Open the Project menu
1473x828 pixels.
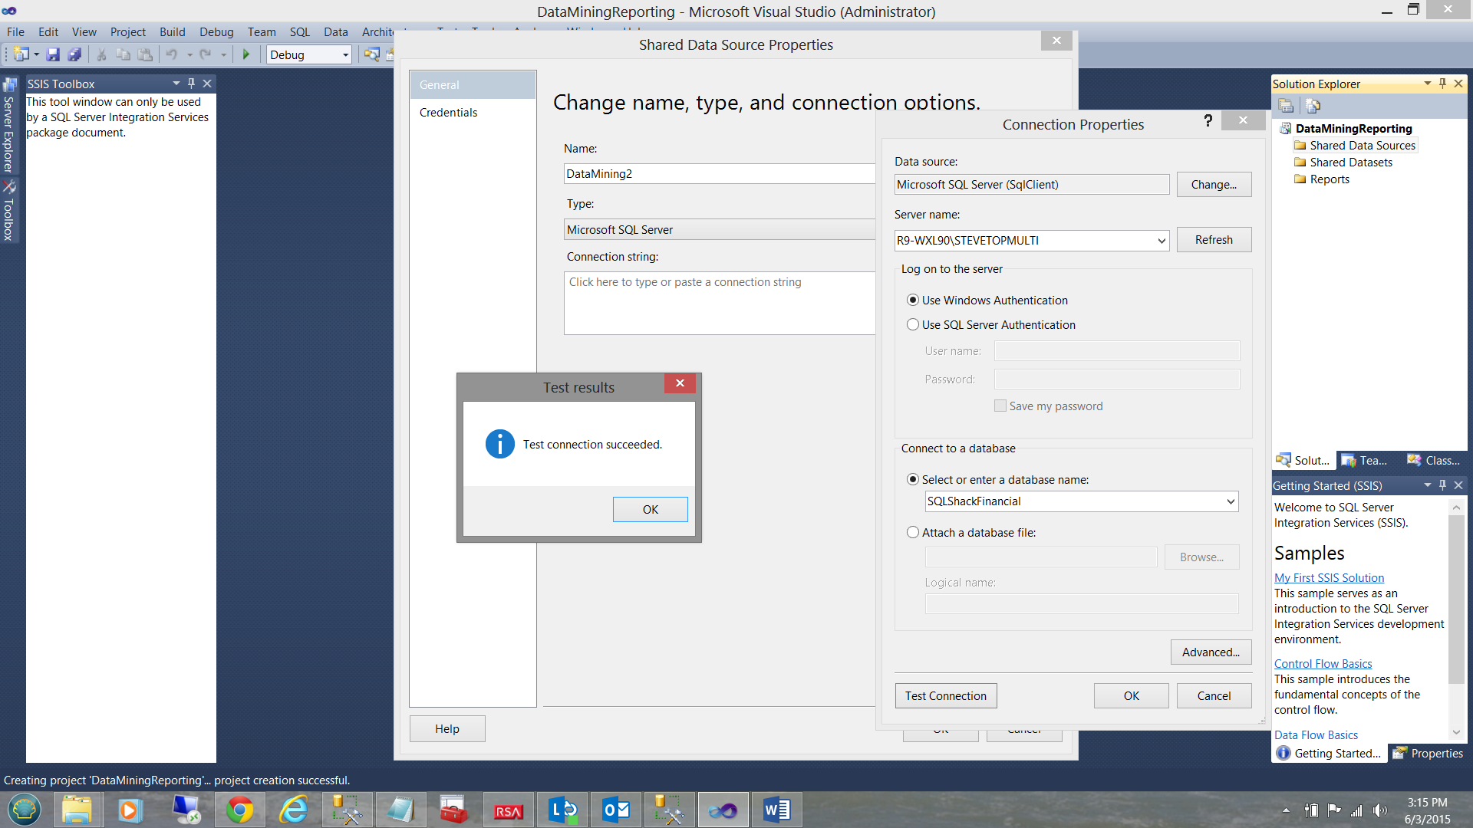click(127, 32)
